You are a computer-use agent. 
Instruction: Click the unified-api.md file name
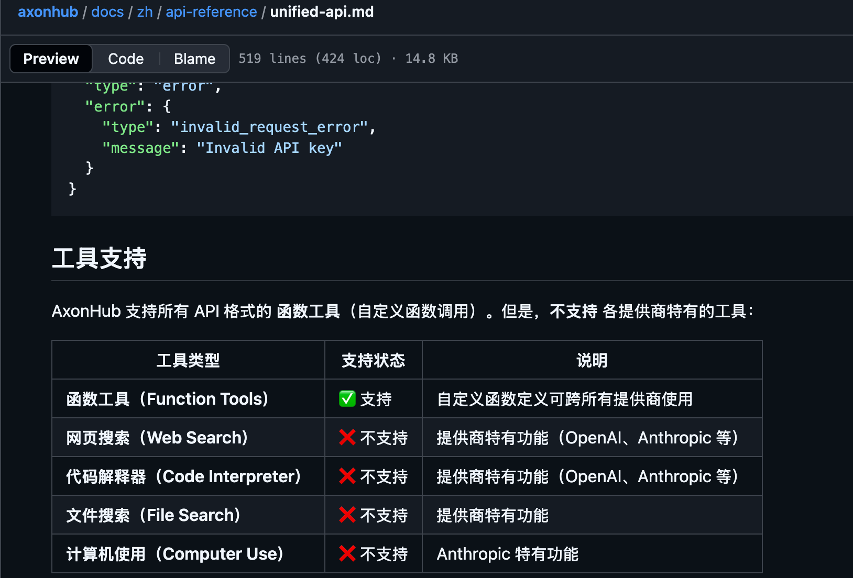pyautogui.click(x=322, y=12)
